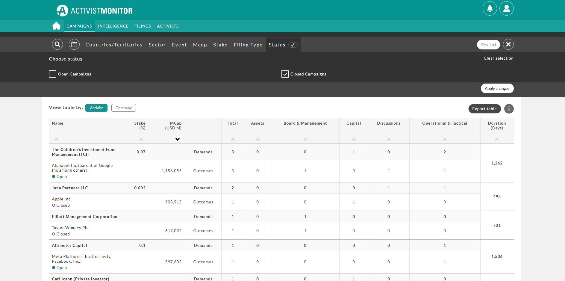Click Export table button
Viewport: 565px width, 281px height.
484,109
